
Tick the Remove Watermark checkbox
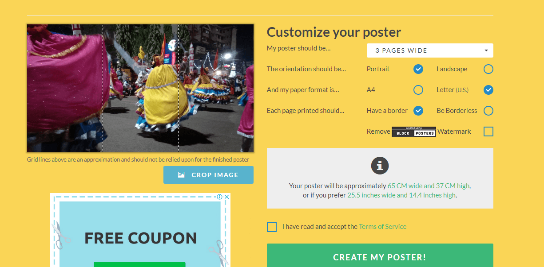(x=488, y=132)
